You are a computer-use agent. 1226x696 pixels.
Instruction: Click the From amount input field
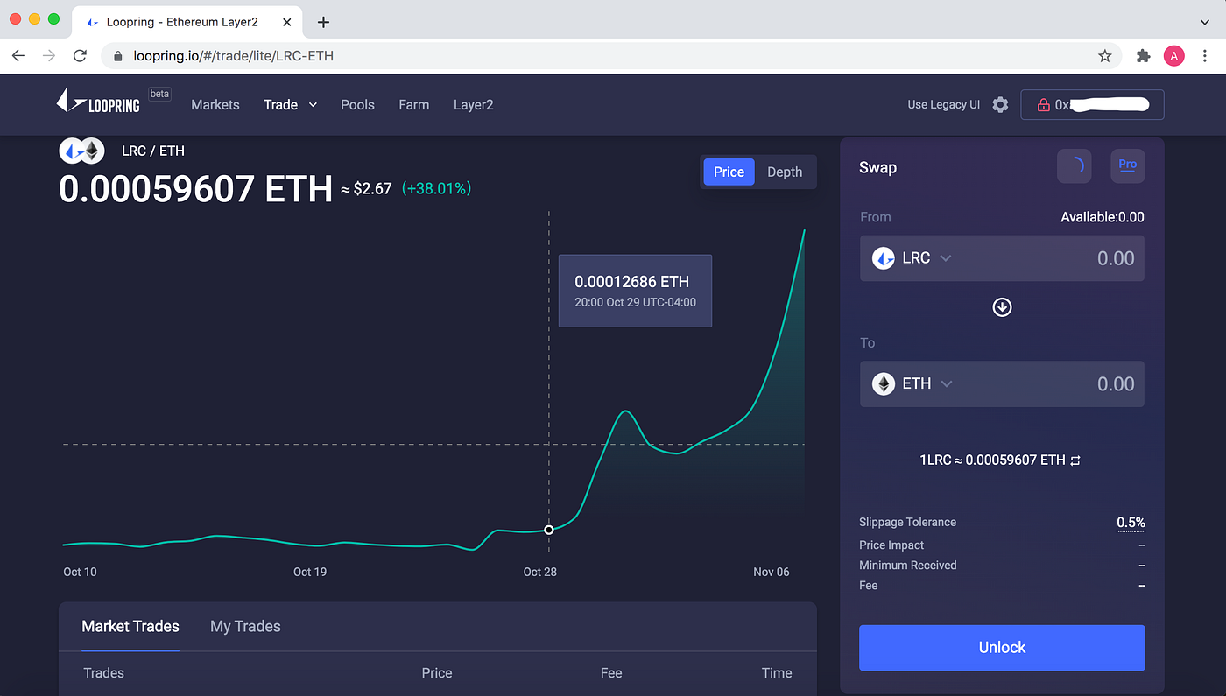pos(1002,258)
